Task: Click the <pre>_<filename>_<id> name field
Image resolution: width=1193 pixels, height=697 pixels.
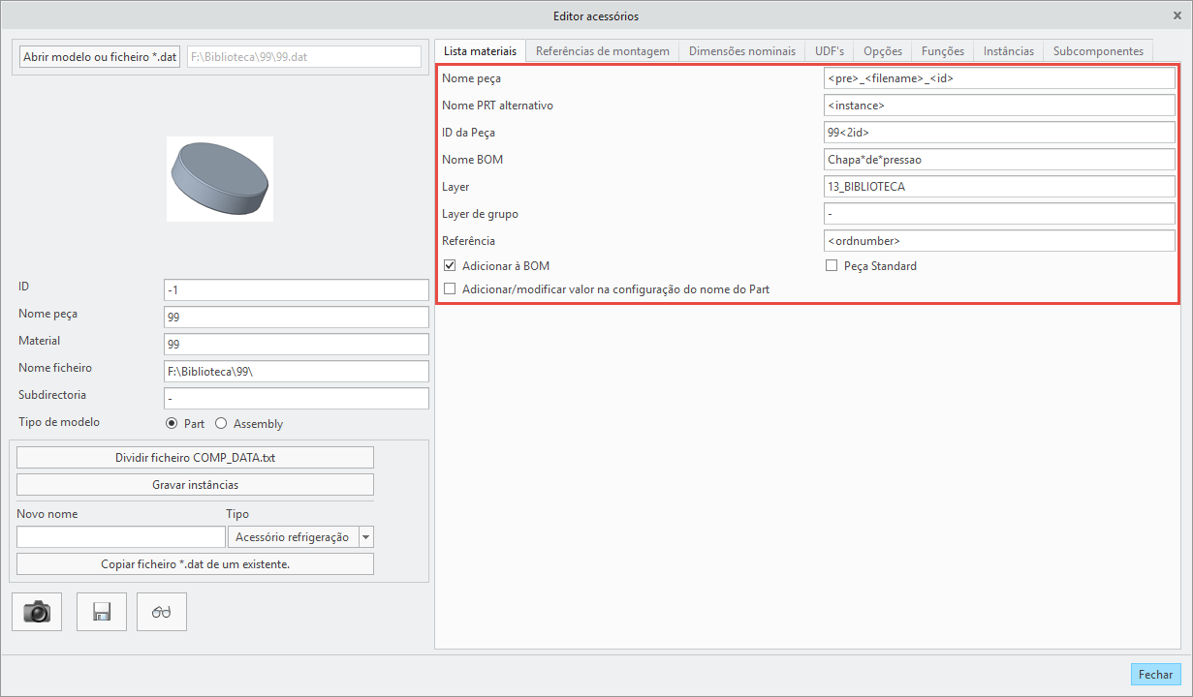Action: (x=999, y=78)
